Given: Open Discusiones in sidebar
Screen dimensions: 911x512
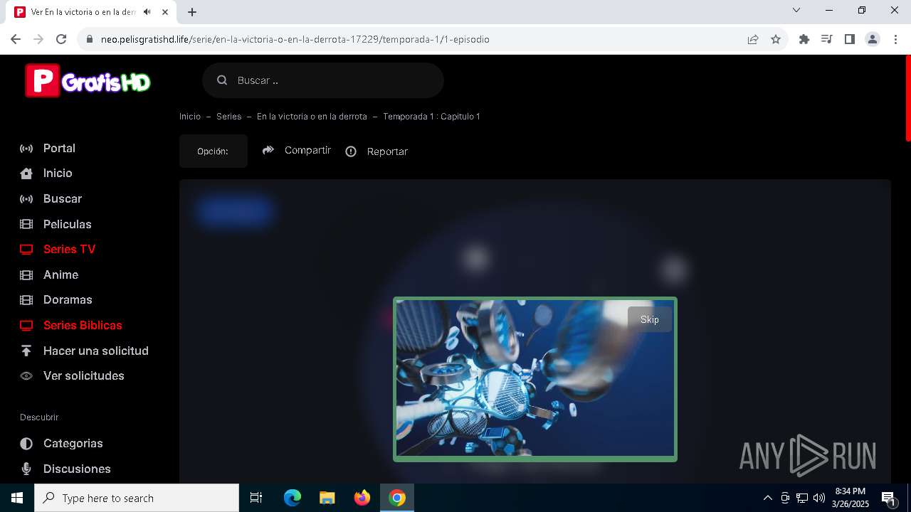Looking at the screenshot, I should [77, 469].
